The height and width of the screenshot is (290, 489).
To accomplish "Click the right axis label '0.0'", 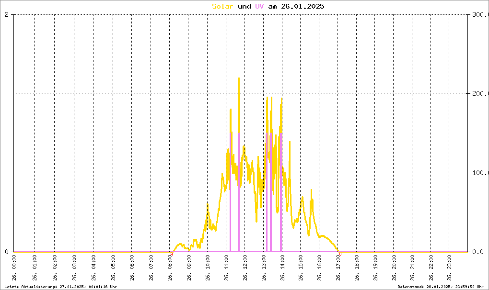I will point(478,252).
